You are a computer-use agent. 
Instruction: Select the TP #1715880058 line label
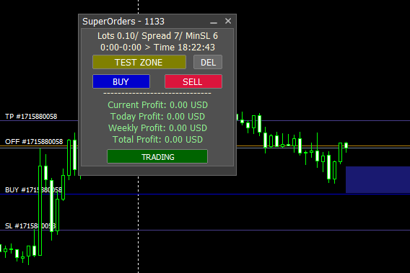(31, 117)
